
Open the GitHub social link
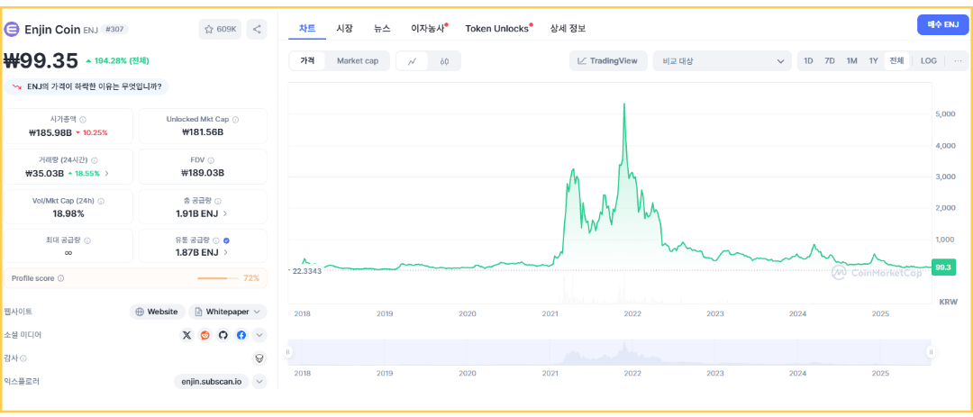(223, 335)
